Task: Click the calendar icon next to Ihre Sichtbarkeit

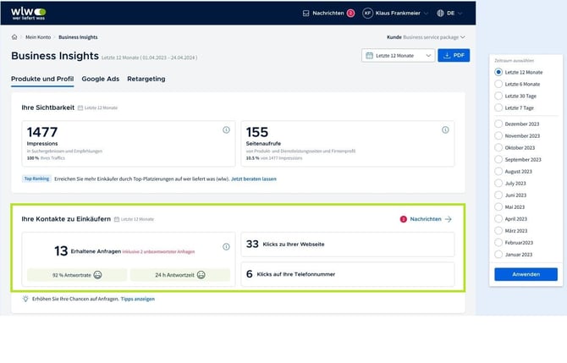Action: (80, 107)
